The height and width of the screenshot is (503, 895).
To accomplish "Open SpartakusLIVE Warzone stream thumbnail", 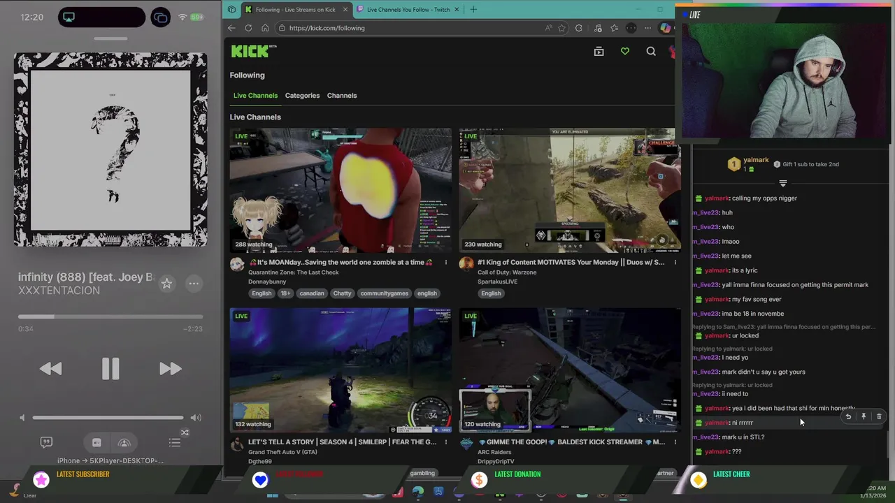I will click(570, 190).
